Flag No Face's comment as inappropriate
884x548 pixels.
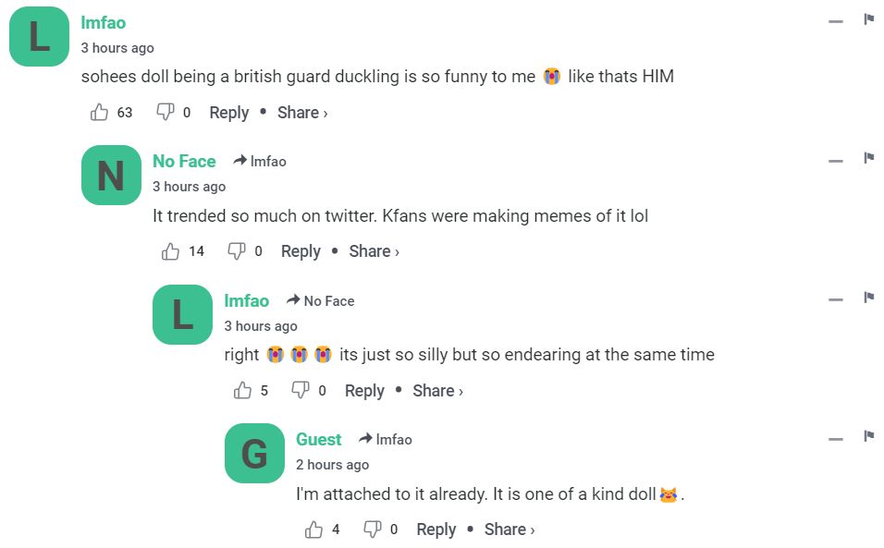869,159
